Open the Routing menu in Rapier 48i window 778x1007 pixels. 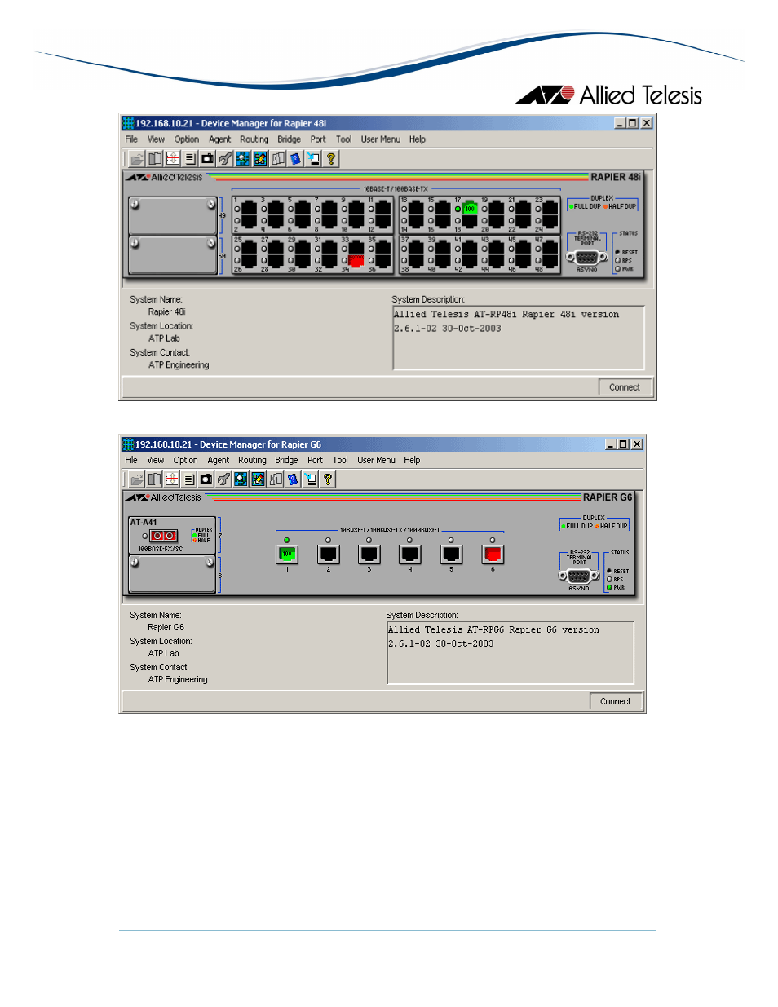pos(254,139)
